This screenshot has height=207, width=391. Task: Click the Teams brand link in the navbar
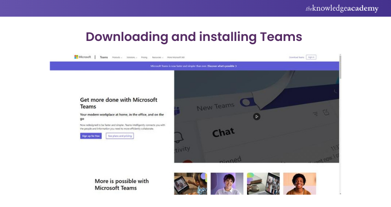click(104, 57)
